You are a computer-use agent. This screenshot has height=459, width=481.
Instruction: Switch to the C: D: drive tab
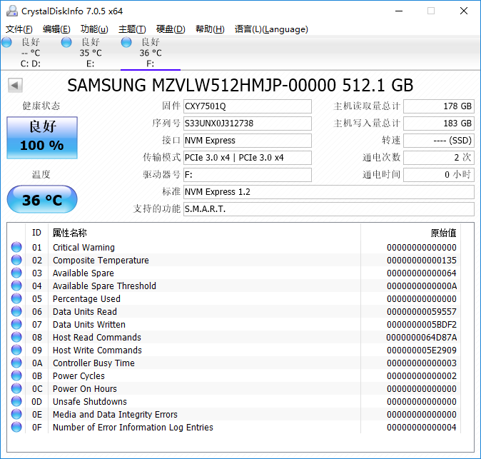(x=31, y=53)
